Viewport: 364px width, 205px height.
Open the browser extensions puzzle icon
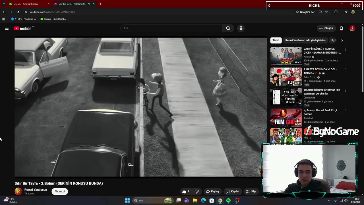(x=336, y=12)
